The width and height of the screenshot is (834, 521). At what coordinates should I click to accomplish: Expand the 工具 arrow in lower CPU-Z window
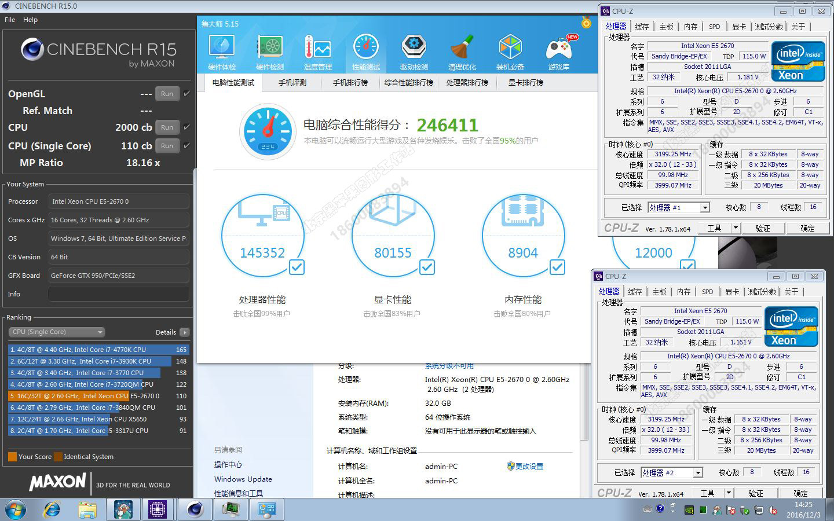coord(729,493)
